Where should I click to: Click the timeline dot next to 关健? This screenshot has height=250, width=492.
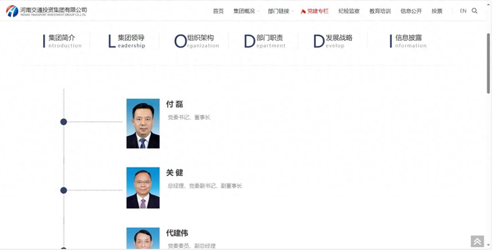coord(64,190)
